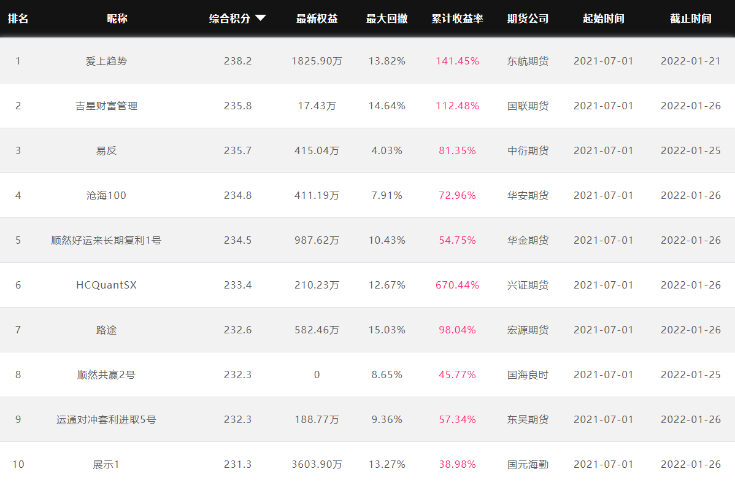Click the return rate 72.96%
The image size is (735, 485).
(458, 196)
